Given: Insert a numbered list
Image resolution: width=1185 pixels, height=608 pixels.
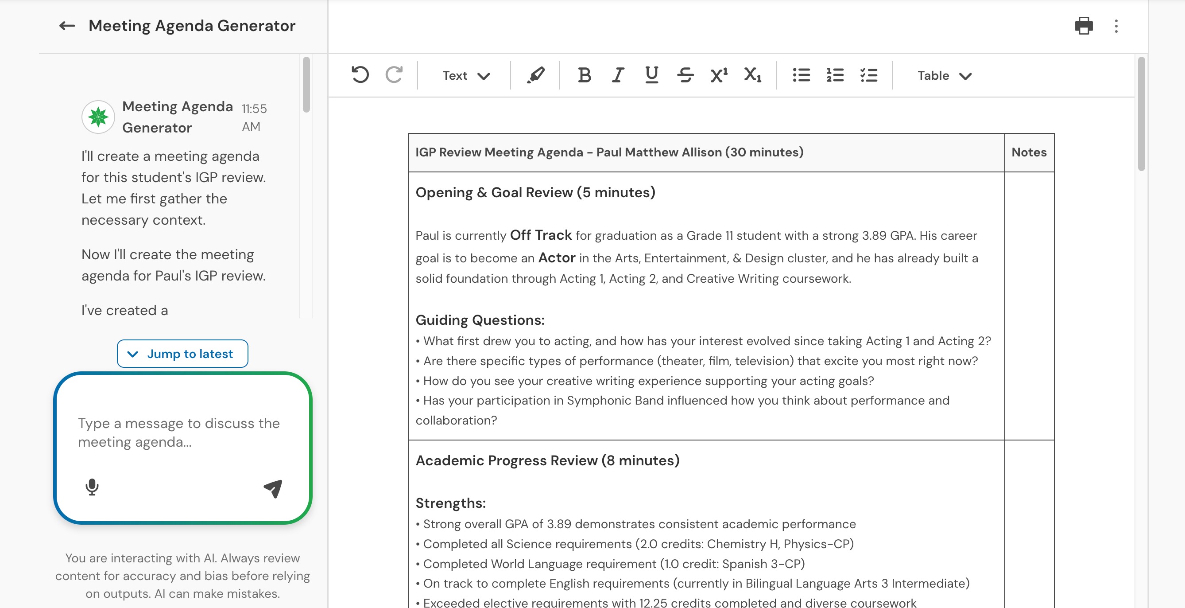Looking at the screenshot, I should pos(835,75).
